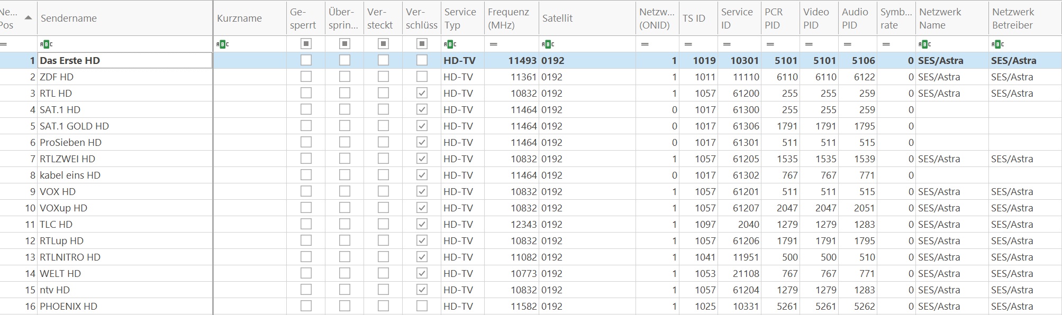Toggle the Überspringen filter checkbox

(344, 44)
